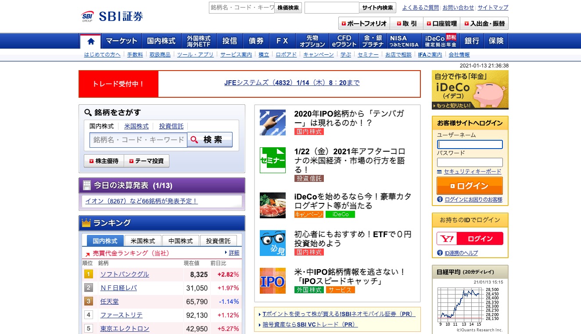The image size is (581, 334).
Task: Open the 必見 glasses thumbnail
Action: click(273, 243)
